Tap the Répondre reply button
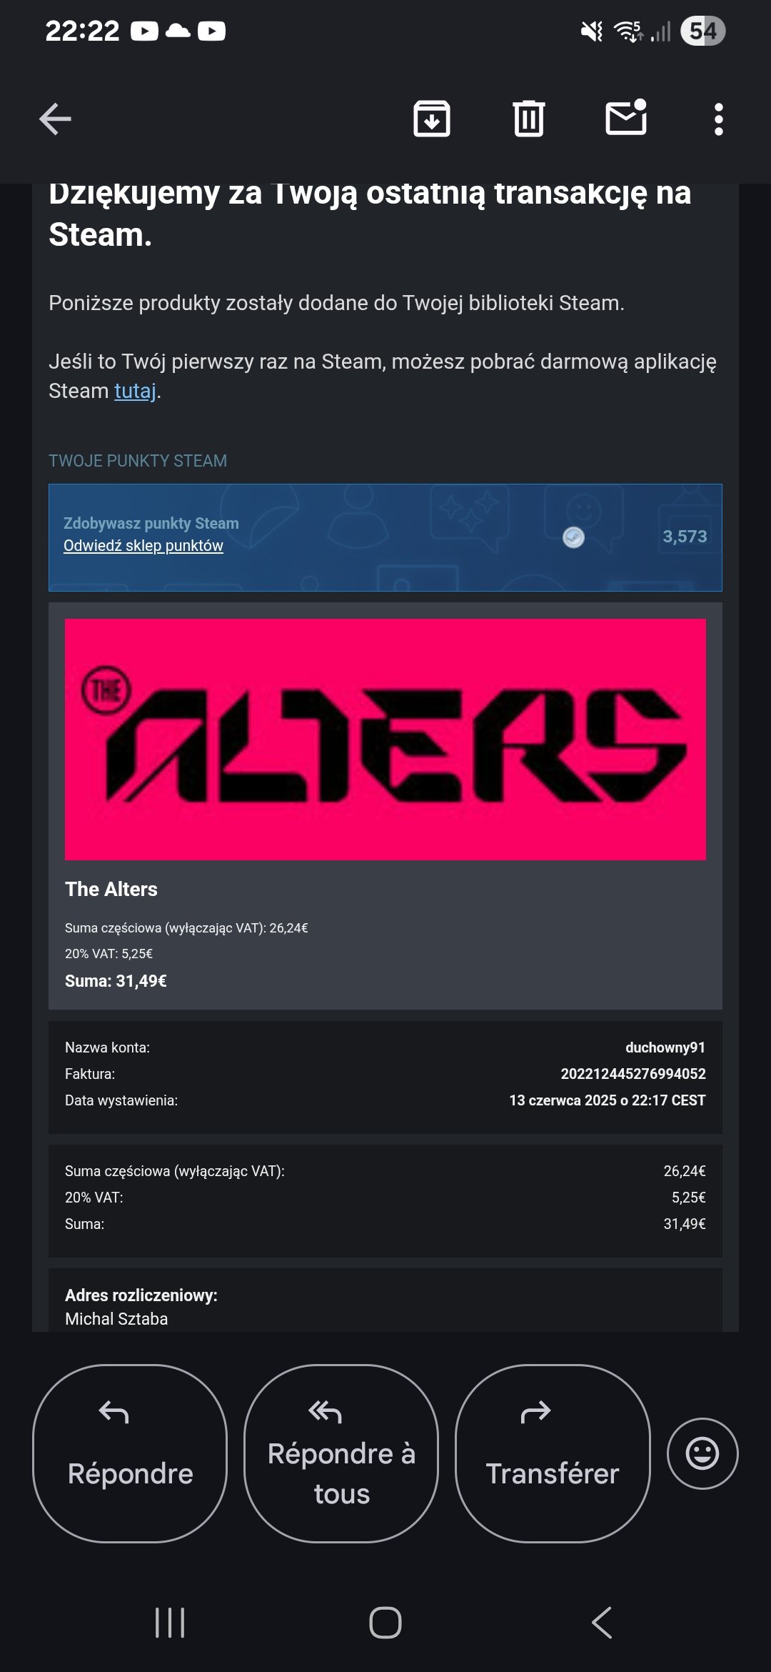Image resolution: width=771 pixels, height=1672 pixels. click(130, 1453)
